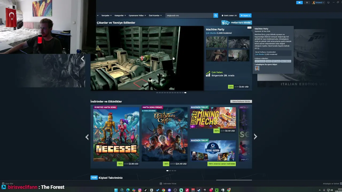The height and width of the screenshot is (192, 342).
Task: Open the Machine Party featured video capsule
Action: [147, 58]
